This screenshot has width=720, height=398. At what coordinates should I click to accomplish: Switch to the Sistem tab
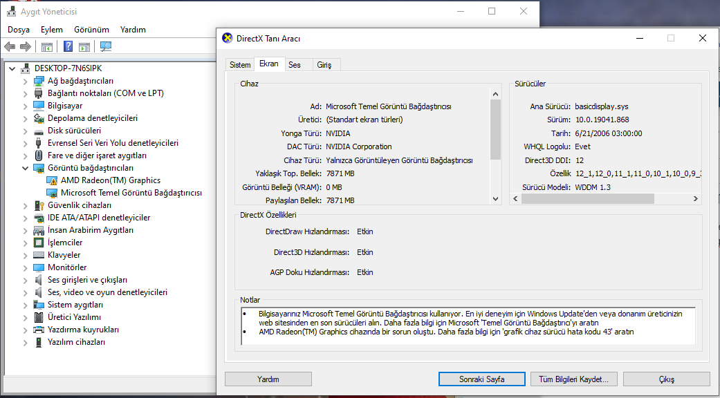(x=240, y=65)
